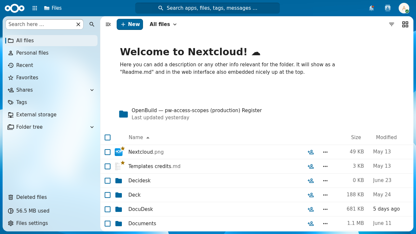Open the contacts menu icon

388,8
